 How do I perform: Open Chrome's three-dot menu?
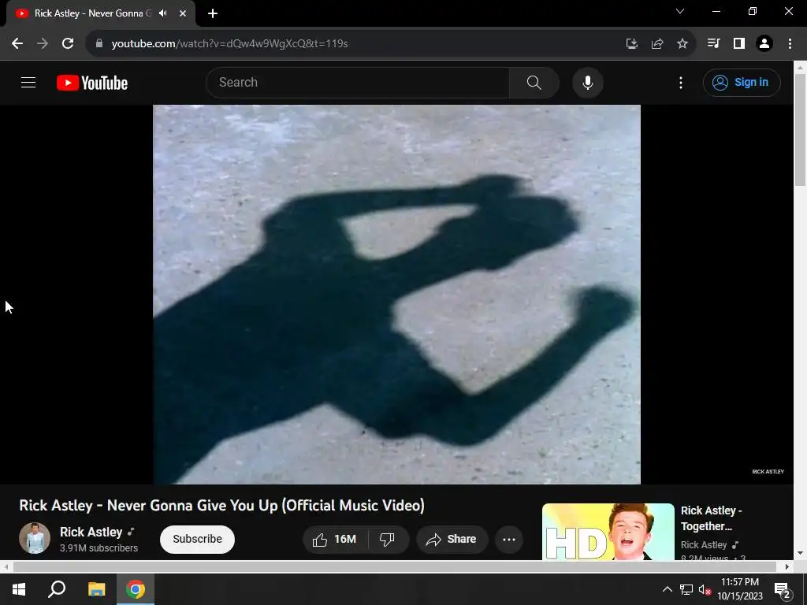[x=790, y=44]
